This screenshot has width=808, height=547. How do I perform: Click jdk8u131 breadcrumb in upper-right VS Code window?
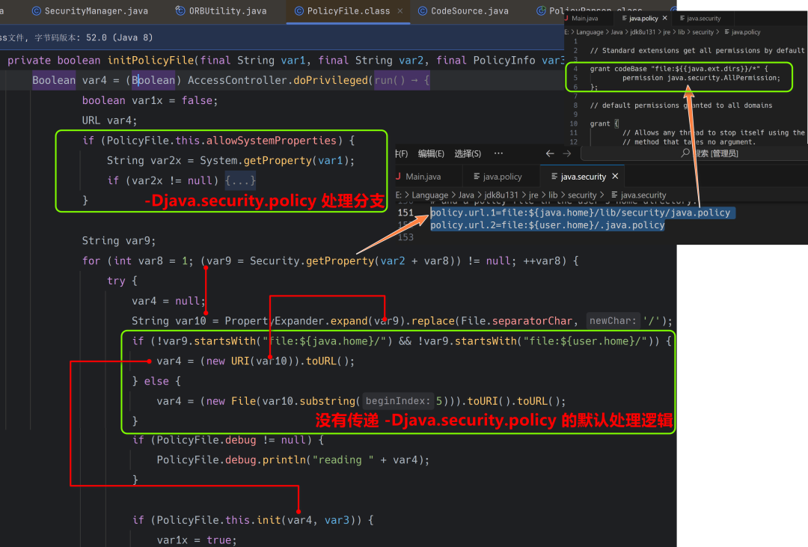pyautogui.click(x=643, y=32)
